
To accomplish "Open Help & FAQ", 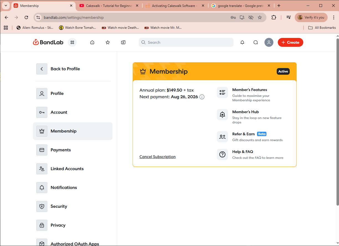I will (x=253, y=154).
